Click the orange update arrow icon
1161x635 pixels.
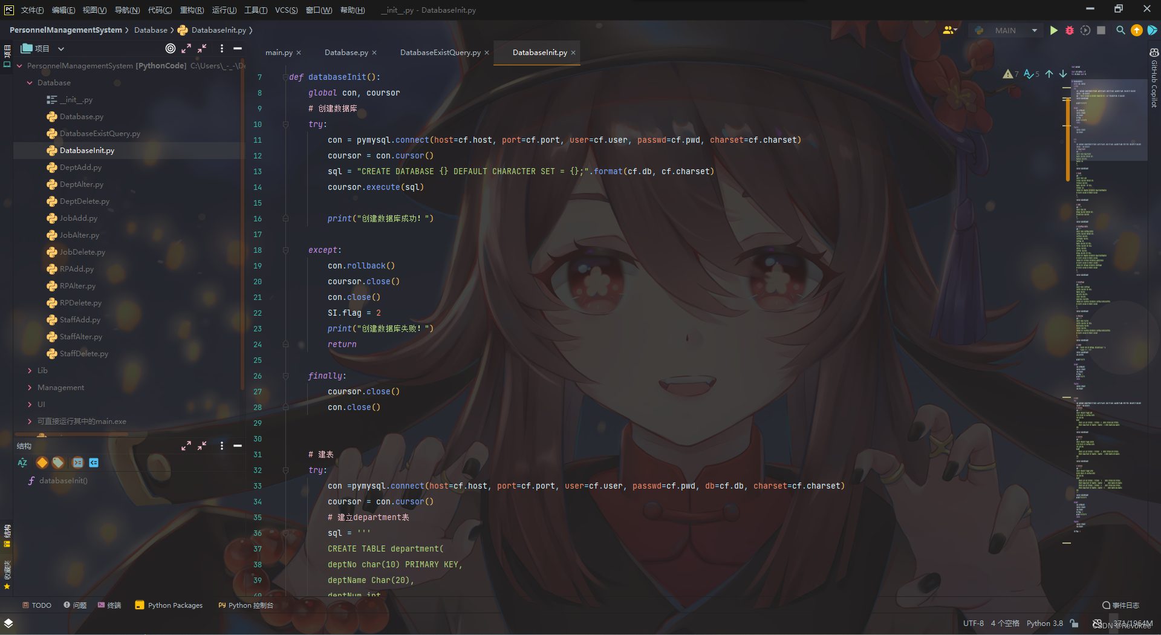click(1137, 30)
